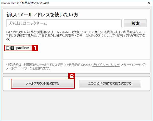Click the 新しいメールアドレスを使いたい方 heading
Screen dimensions: 153x121
(42, 15)
